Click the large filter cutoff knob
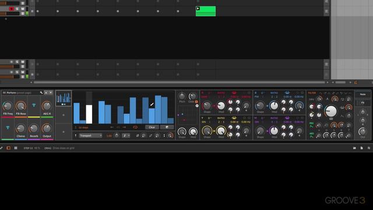The width and height of the screenshot is (373, 210). coord(330,111)
